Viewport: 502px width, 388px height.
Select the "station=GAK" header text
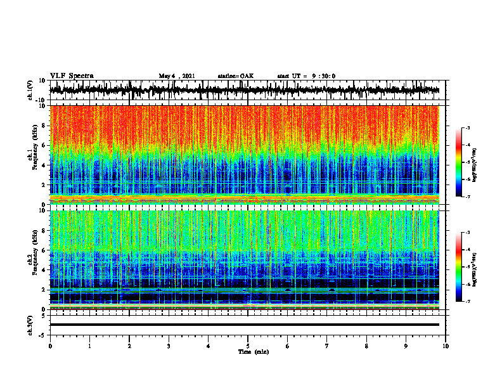point(236,76)
